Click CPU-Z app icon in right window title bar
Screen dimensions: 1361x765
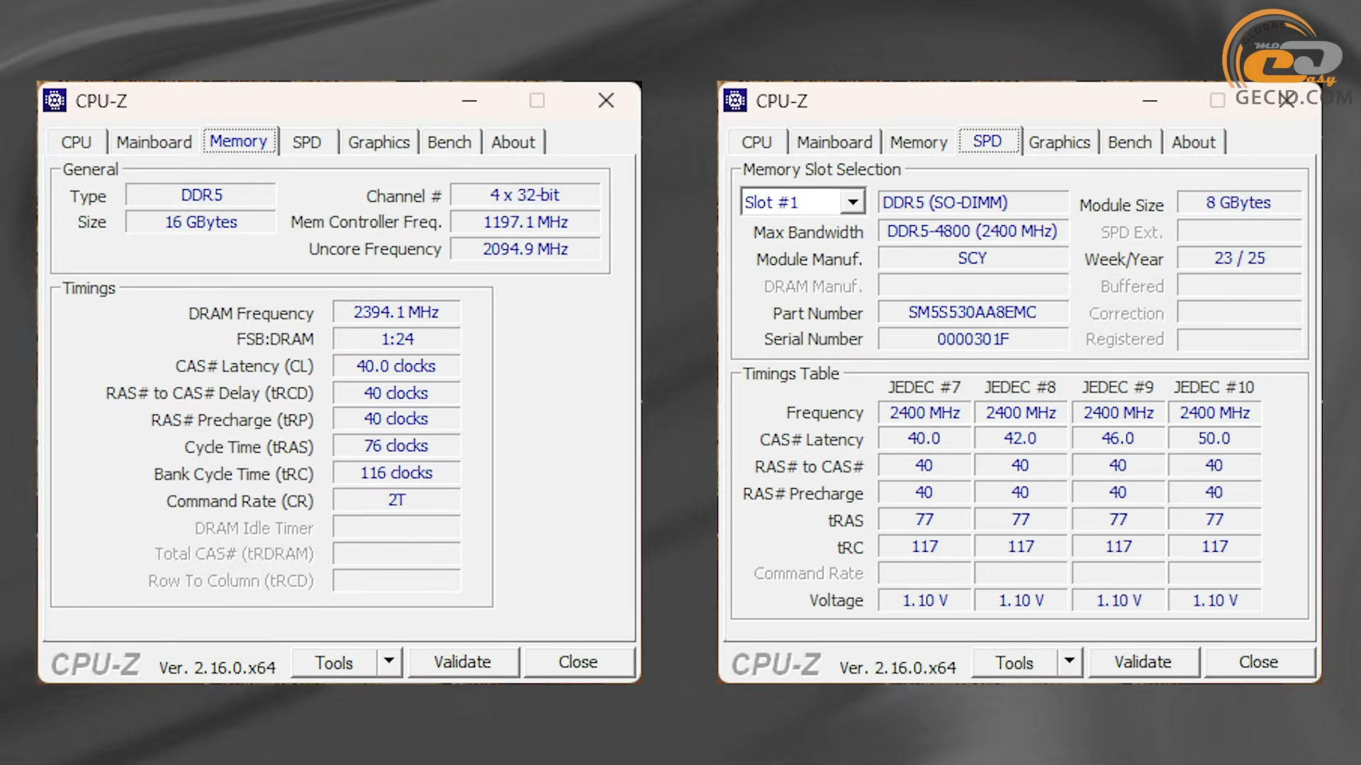pyautogui.click(x=735, y=101)
